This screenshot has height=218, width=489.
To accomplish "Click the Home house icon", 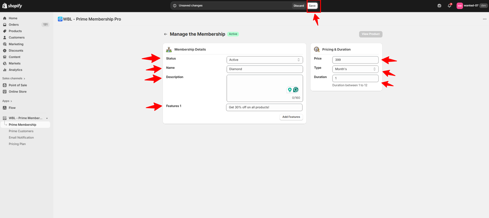I will coord(5,18).
